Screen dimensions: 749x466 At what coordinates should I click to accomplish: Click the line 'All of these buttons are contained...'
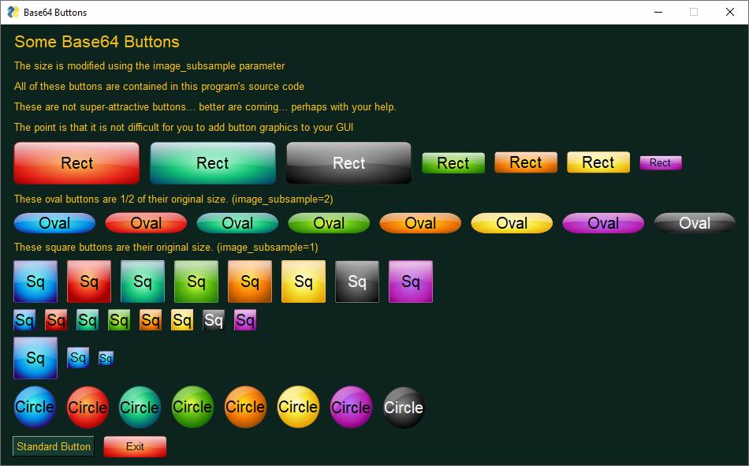click(x=159, y=87)
